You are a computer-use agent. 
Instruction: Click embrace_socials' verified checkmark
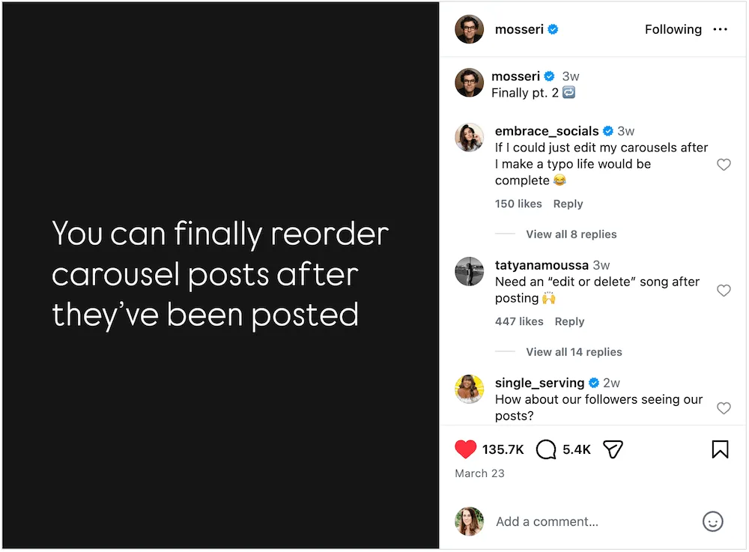(609, 130)
